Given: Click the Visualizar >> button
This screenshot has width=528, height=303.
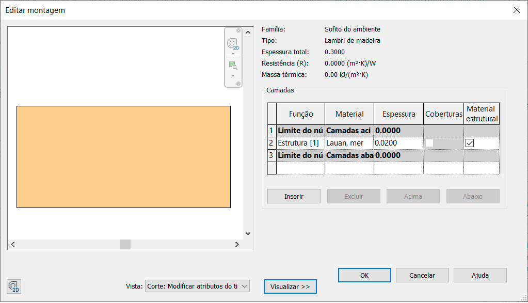Looking at the screenshot, I should [290, 286].
